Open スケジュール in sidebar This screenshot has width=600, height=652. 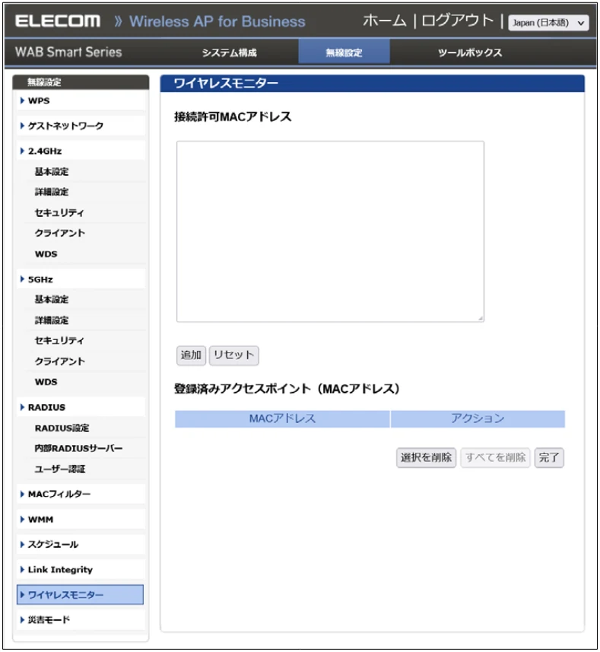(81, 544)
